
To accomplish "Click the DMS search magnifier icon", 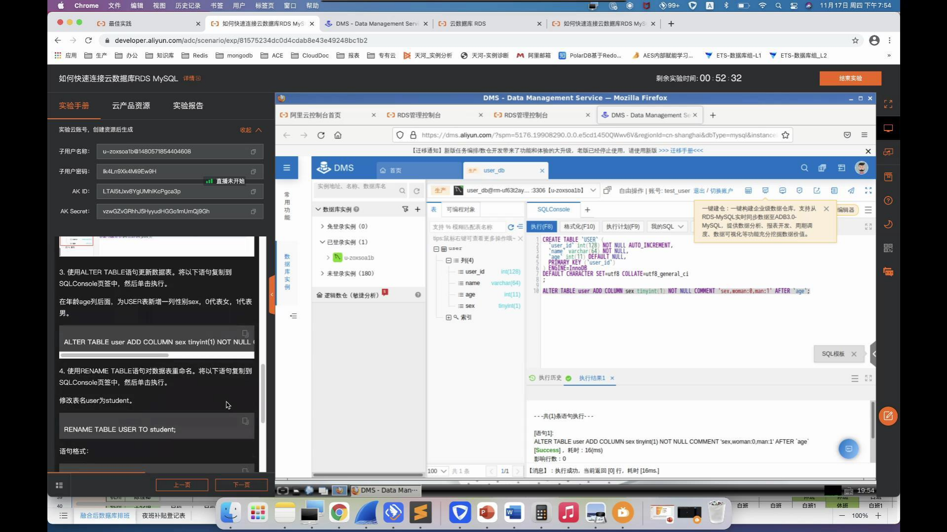I will click(x=804, y=168).
